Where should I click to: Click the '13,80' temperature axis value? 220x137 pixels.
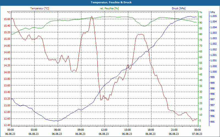7,79
